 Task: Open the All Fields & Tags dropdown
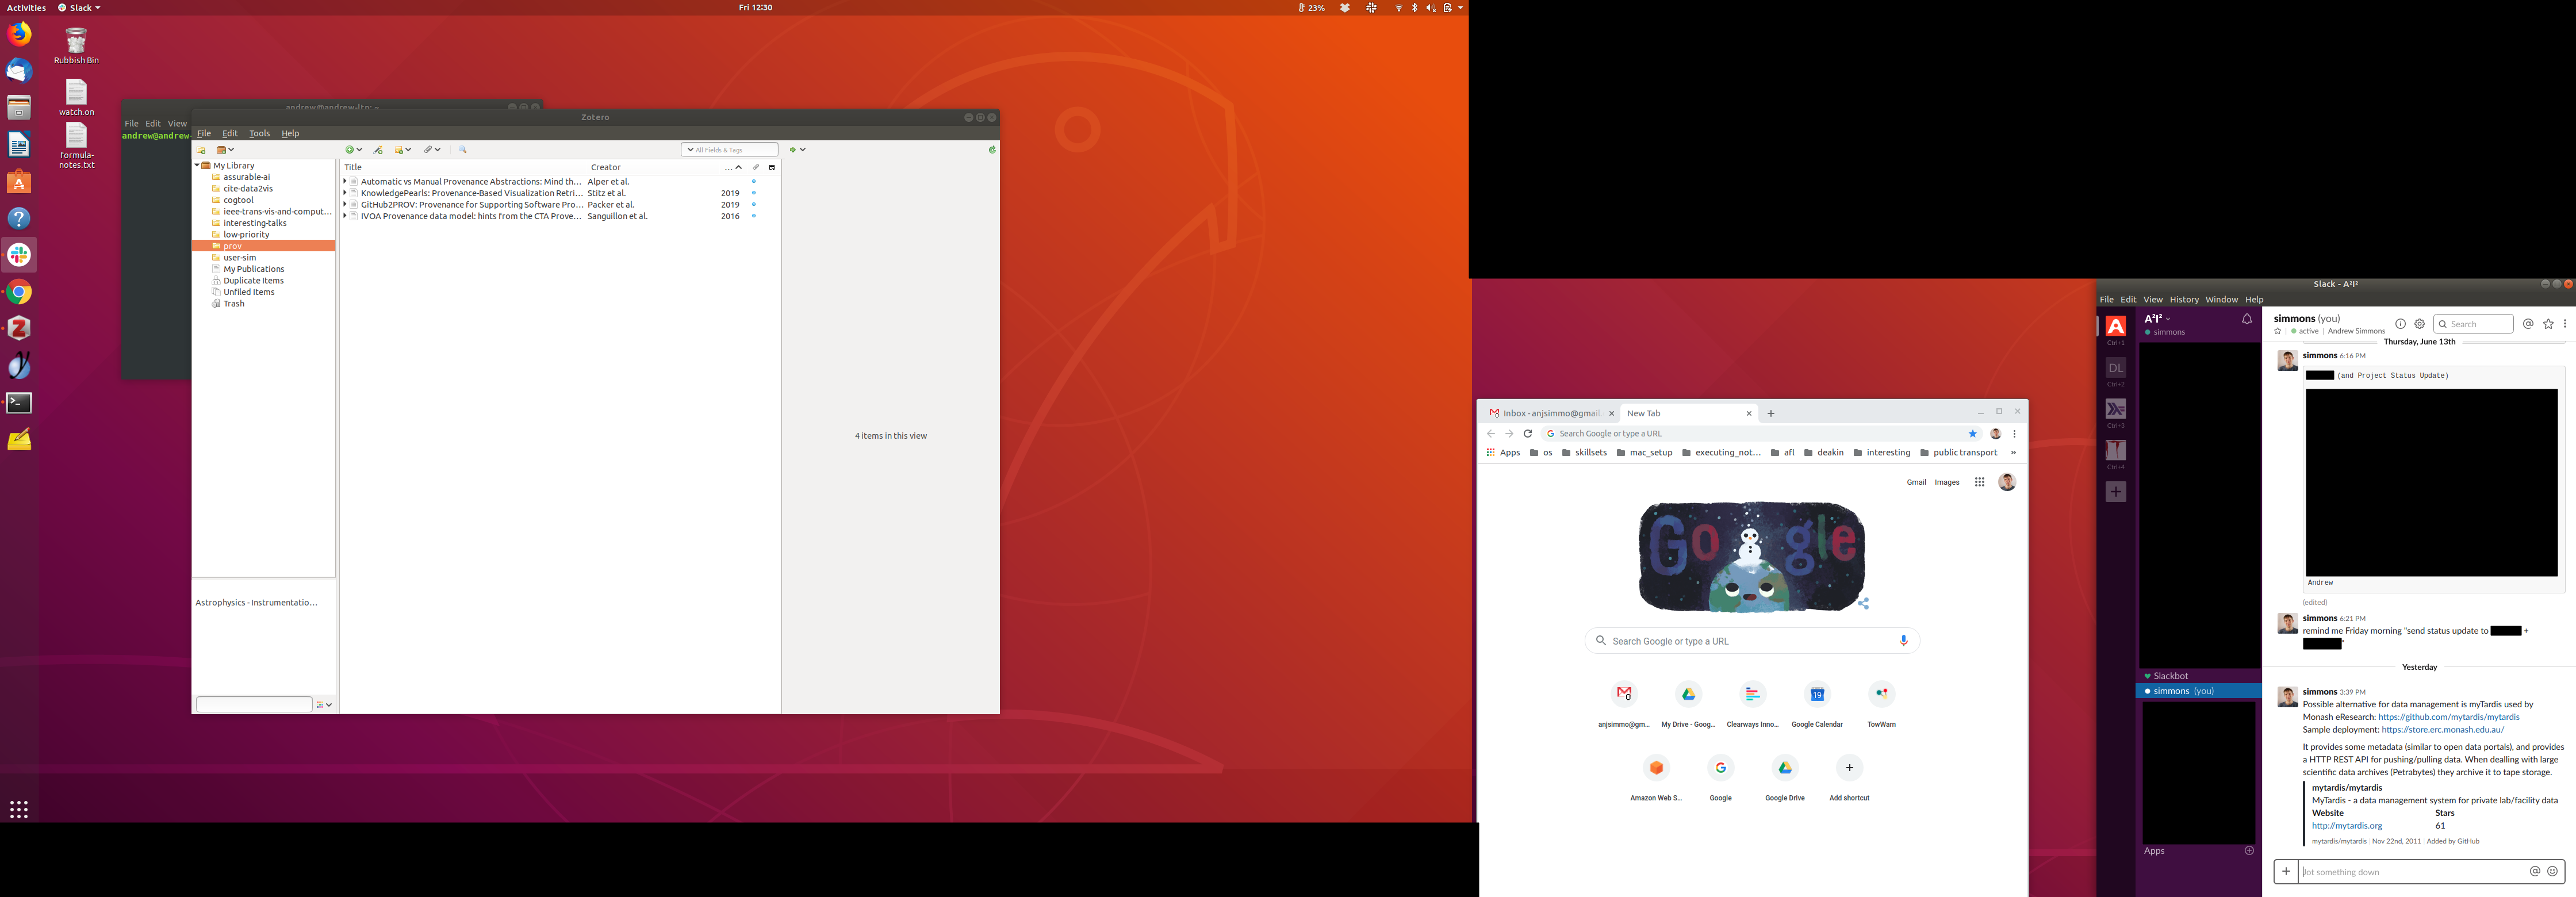pos(690,150)
